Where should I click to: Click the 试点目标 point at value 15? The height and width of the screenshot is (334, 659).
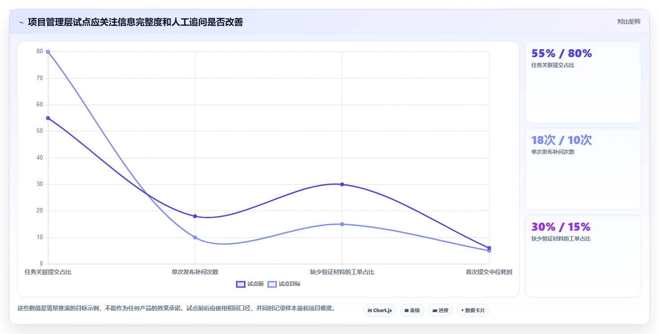(x=342, y=224)
